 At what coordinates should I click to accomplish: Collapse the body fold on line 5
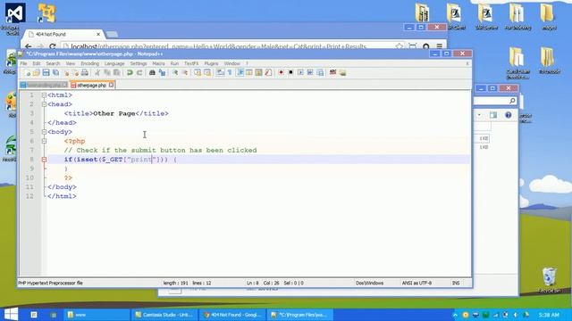tap(44, 132)
